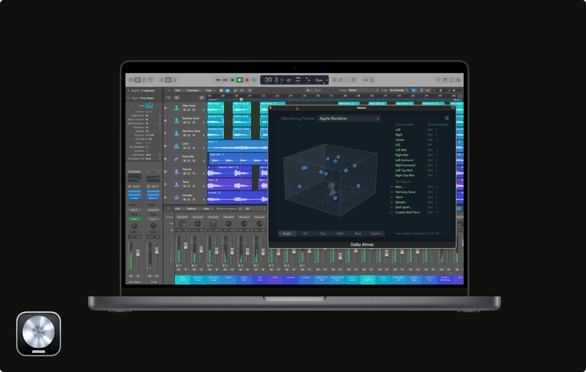Open the Editors scissors icon
This screenshot has width=586, height=372.
(x=175, y=80)
